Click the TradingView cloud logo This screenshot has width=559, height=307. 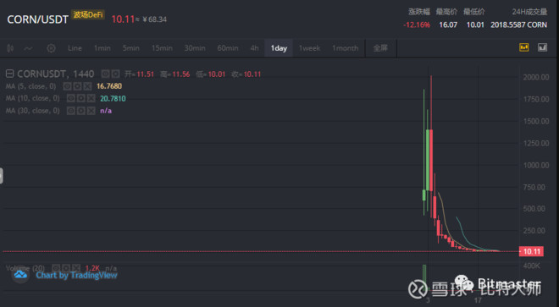(x=20, y=275)
